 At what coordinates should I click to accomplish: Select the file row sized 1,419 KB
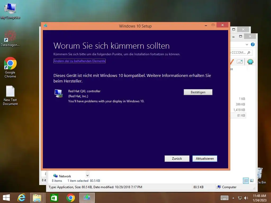click(238, 110)
